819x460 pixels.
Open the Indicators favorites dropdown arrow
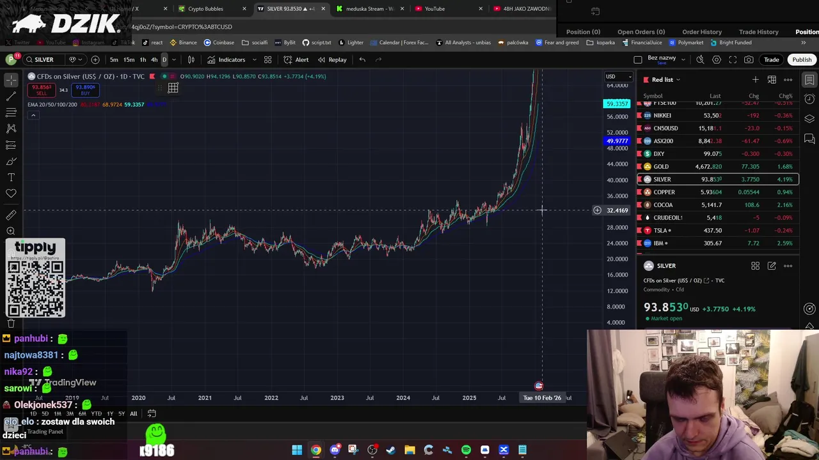(254, 59)
